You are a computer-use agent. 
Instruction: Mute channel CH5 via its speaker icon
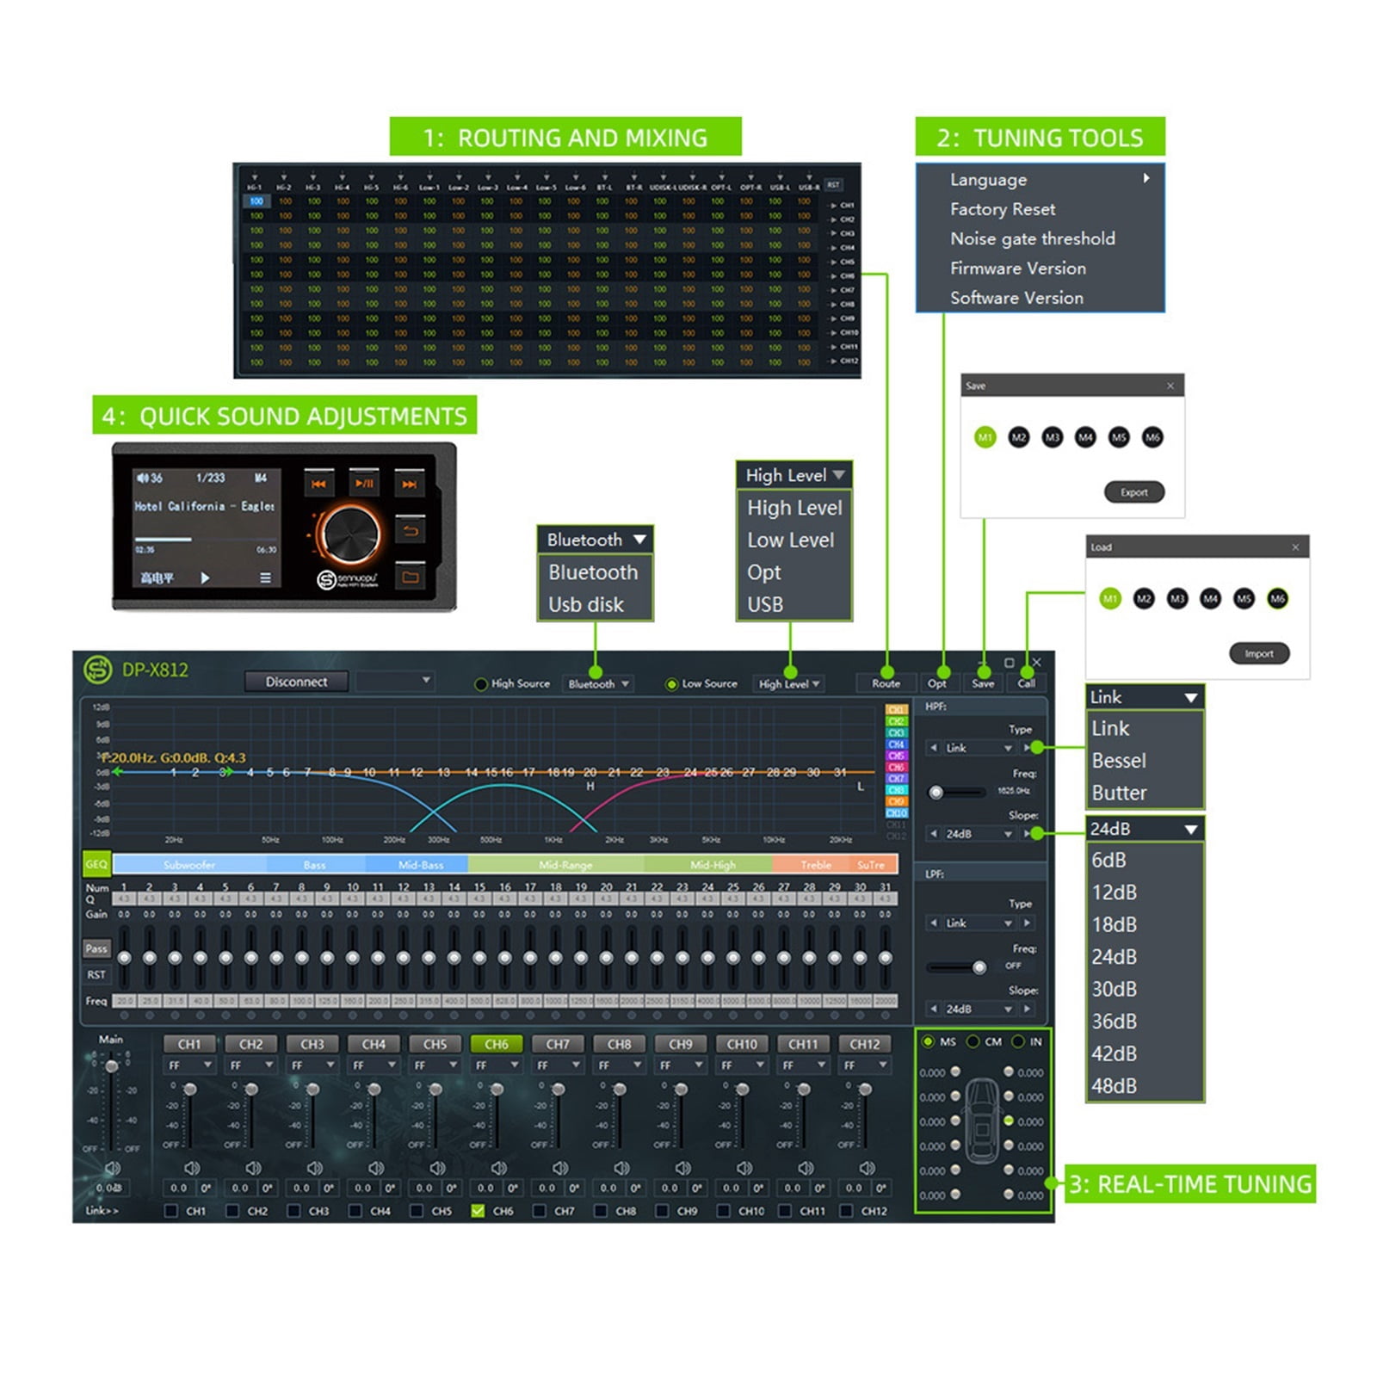click(437, 1168)
